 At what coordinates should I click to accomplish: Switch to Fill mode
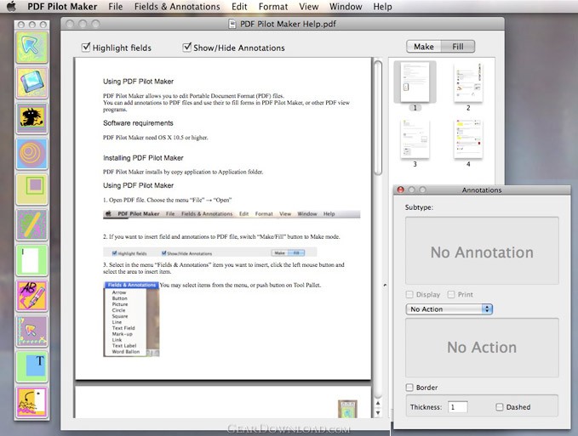(458, 47)
